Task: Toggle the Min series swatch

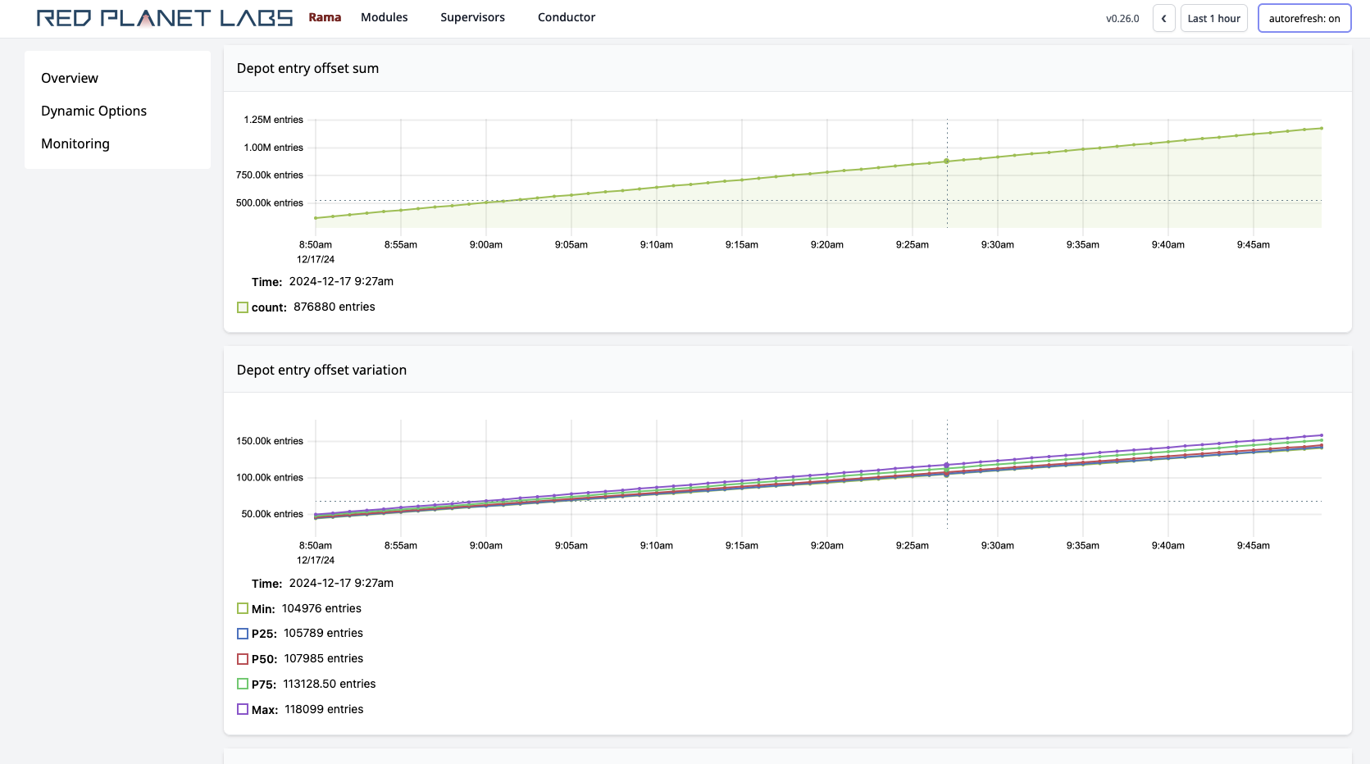Action: 243,608
